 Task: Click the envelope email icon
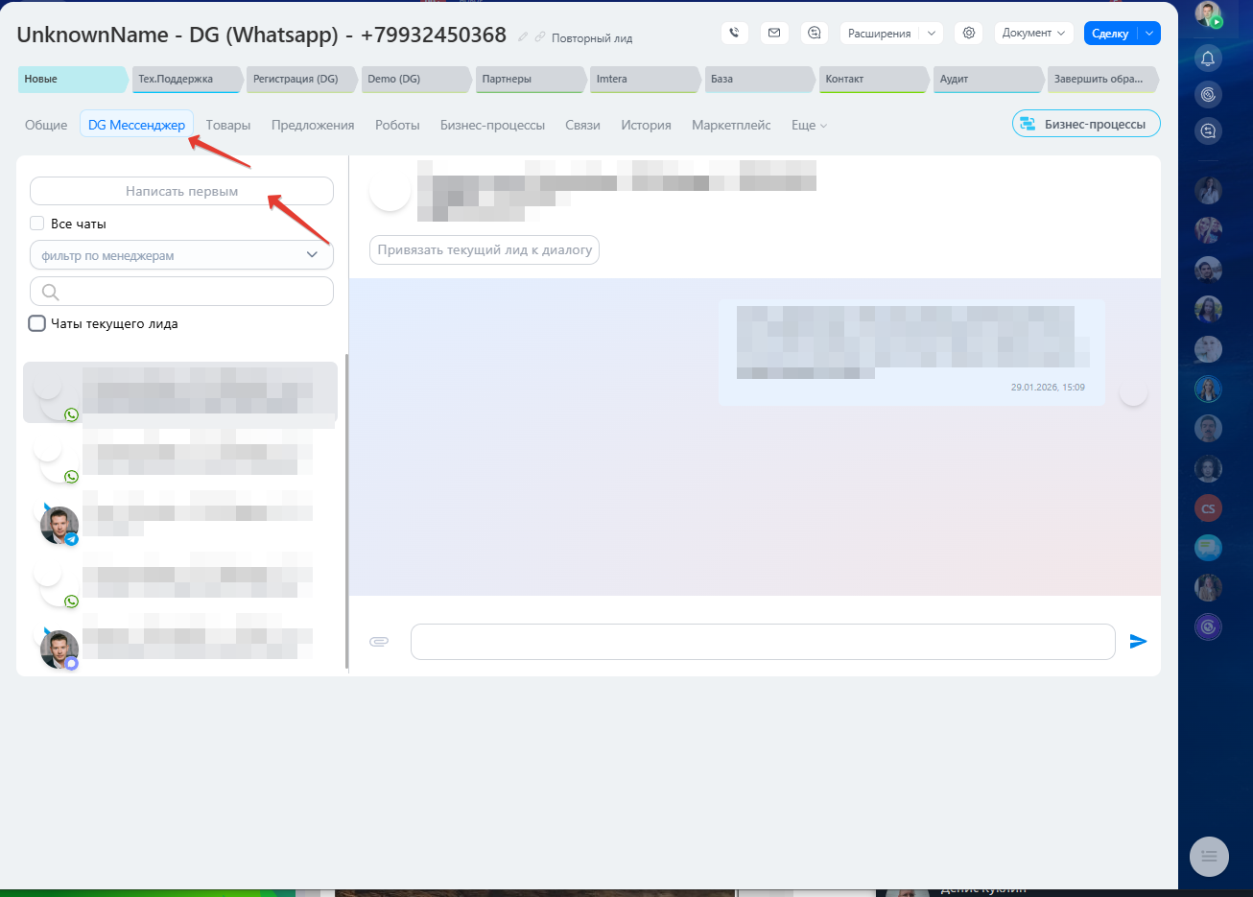774,33
